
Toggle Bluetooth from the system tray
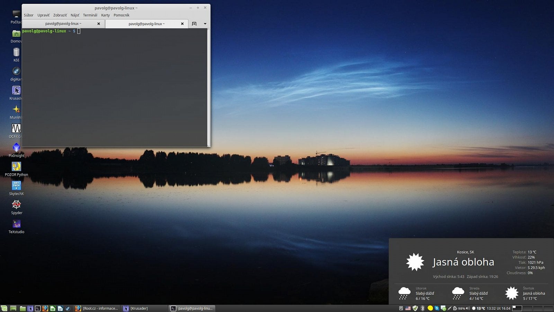pos(422,308)
